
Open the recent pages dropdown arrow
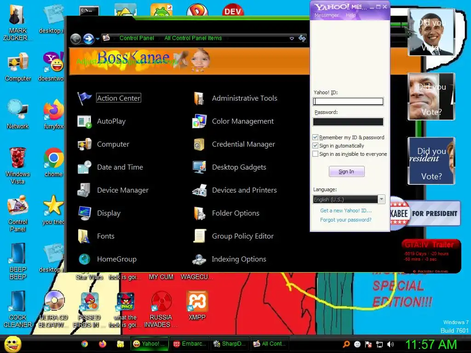pos(98,39)
